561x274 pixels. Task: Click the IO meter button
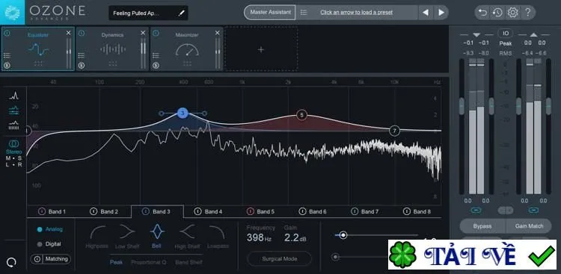[506, 33]
